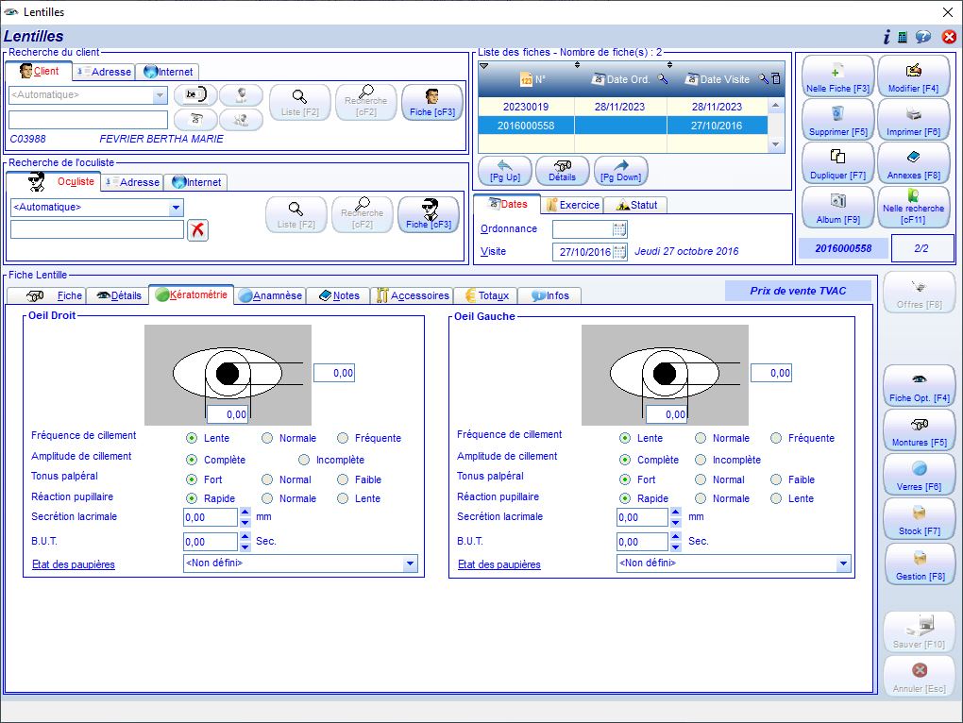Open Verres [F6]
The height and width of the screenshot is (723, 963).
point(920,475)
